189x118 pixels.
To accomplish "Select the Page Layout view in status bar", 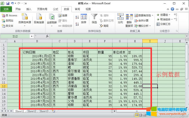I will click(x=141, y=115).
